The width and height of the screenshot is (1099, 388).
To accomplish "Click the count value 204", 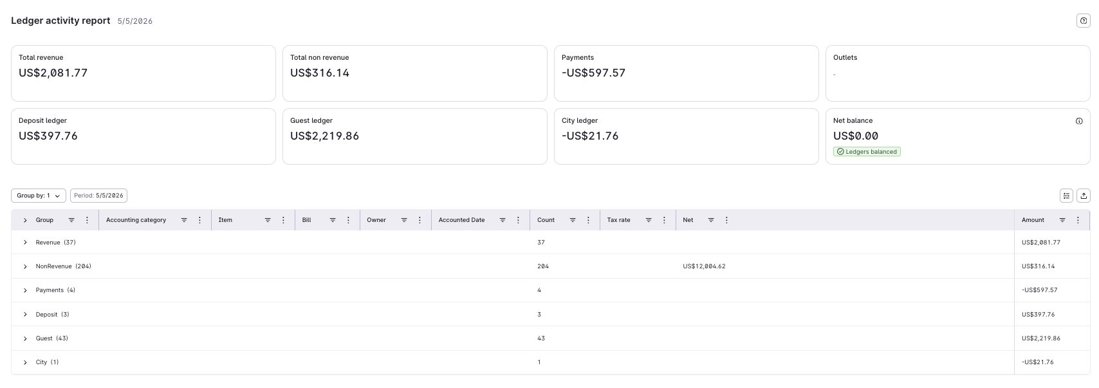I will (543, 266).
